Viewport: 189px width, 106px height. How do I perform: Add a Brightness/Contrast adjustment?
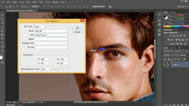coord(170,36)
